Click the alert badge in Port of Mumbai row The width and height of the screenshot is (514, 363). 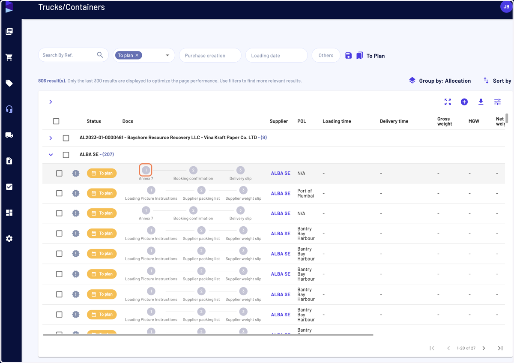click(76, 193)
